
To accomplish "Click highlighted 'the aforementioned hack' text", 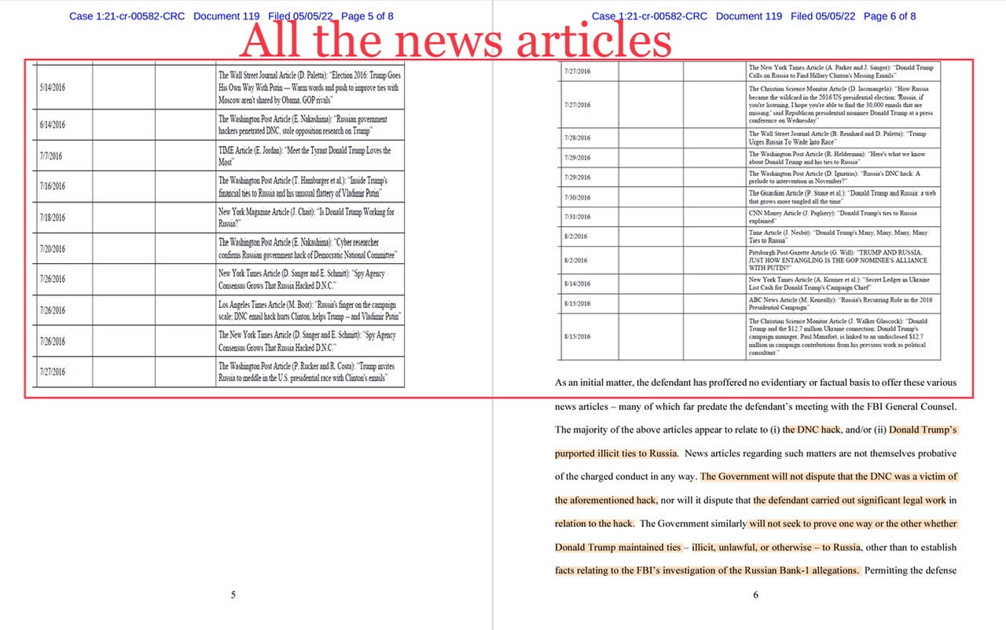I will (x=606, y=500).
